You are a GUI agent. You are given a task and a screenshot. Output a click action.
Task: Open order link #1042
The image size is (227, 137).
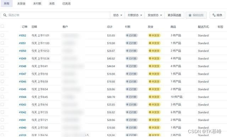(22, 112)
